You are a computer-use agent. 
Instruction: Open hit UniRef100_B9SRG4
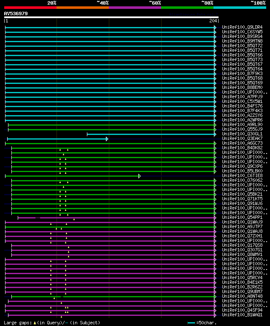(x=242, y=37)
